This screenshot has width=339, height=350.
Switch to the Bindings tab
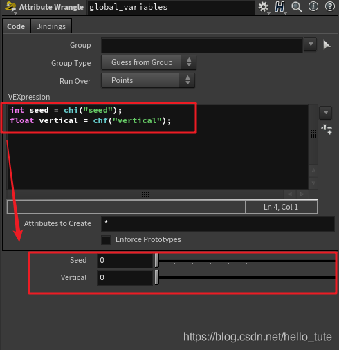(51, 26)
